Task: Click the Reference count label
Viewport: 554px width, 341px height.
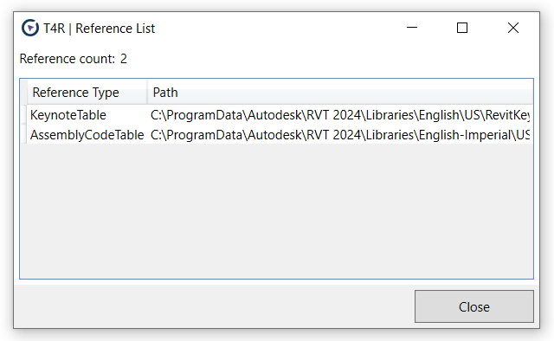Action: [73, 59]
